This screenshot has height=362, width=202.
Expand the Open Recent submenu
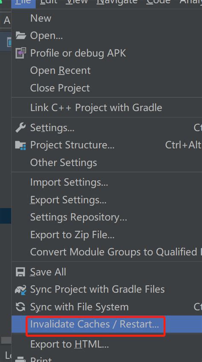pyautogui.click(x=107, y=70)
